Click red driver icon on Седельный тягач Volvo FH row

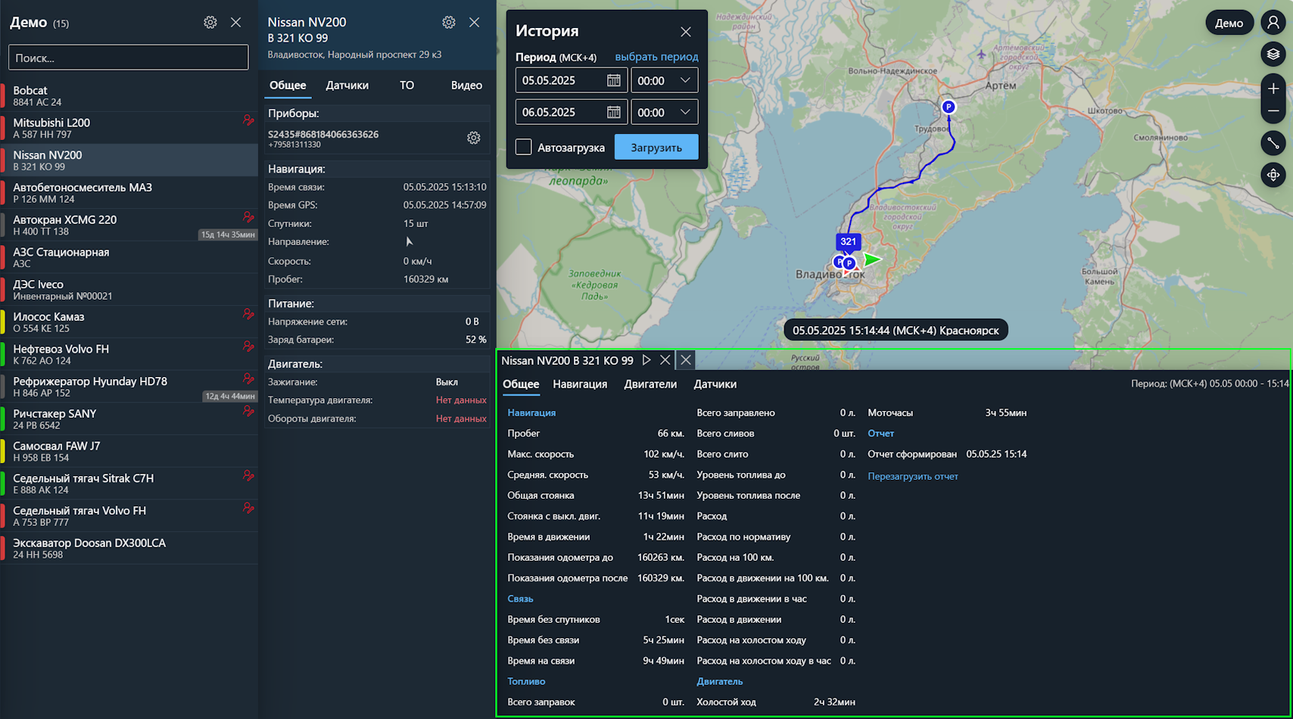pos(248,508)
